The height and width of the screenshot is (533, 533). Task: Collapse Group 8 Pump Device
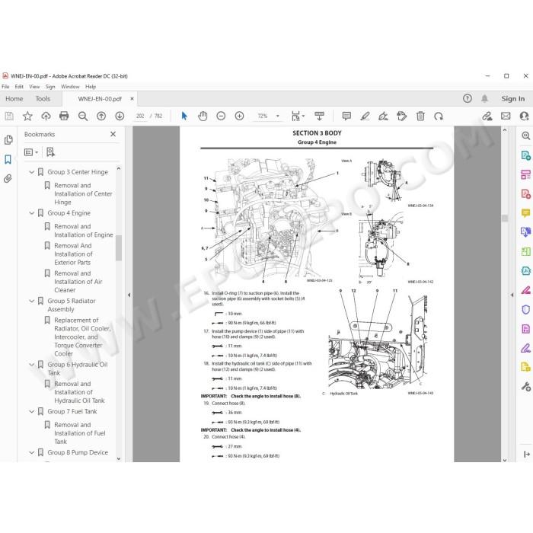(x=32, y=452)
